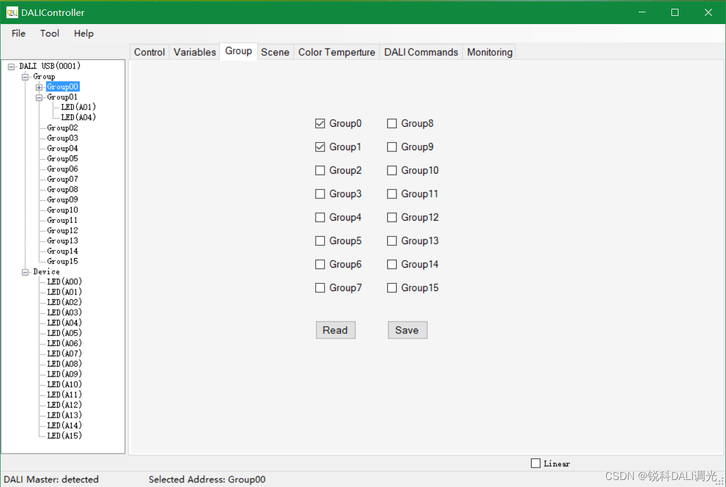Open the Help menu
726x487 pixels.
84,33
